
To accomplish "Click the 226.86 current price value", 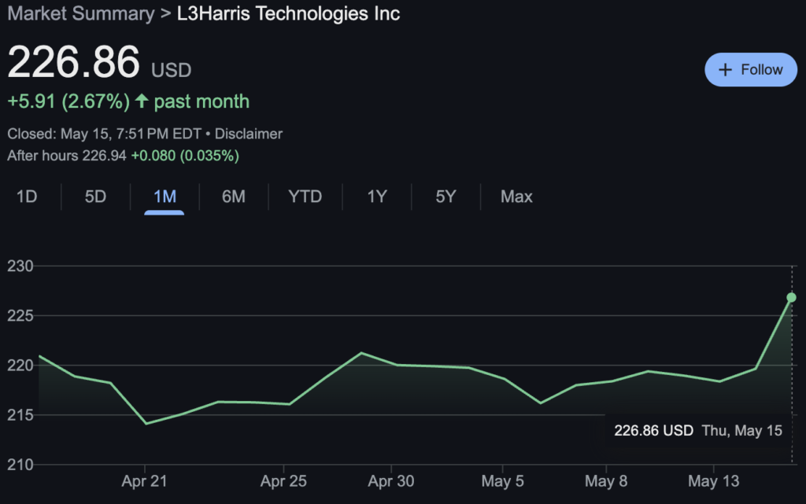I will (73, 62).
